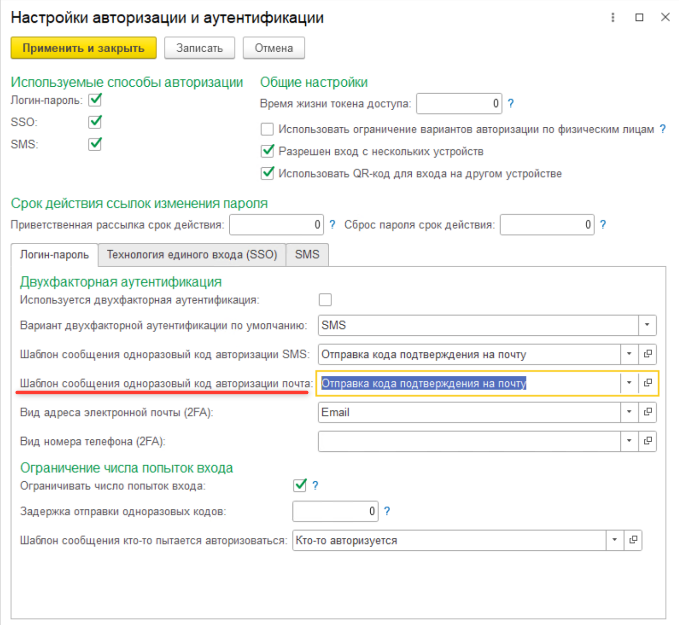Open the SMS code template record with the open-form icon
Image resolution: width=679 pixels, height=625 pixels.
[648, 354]
